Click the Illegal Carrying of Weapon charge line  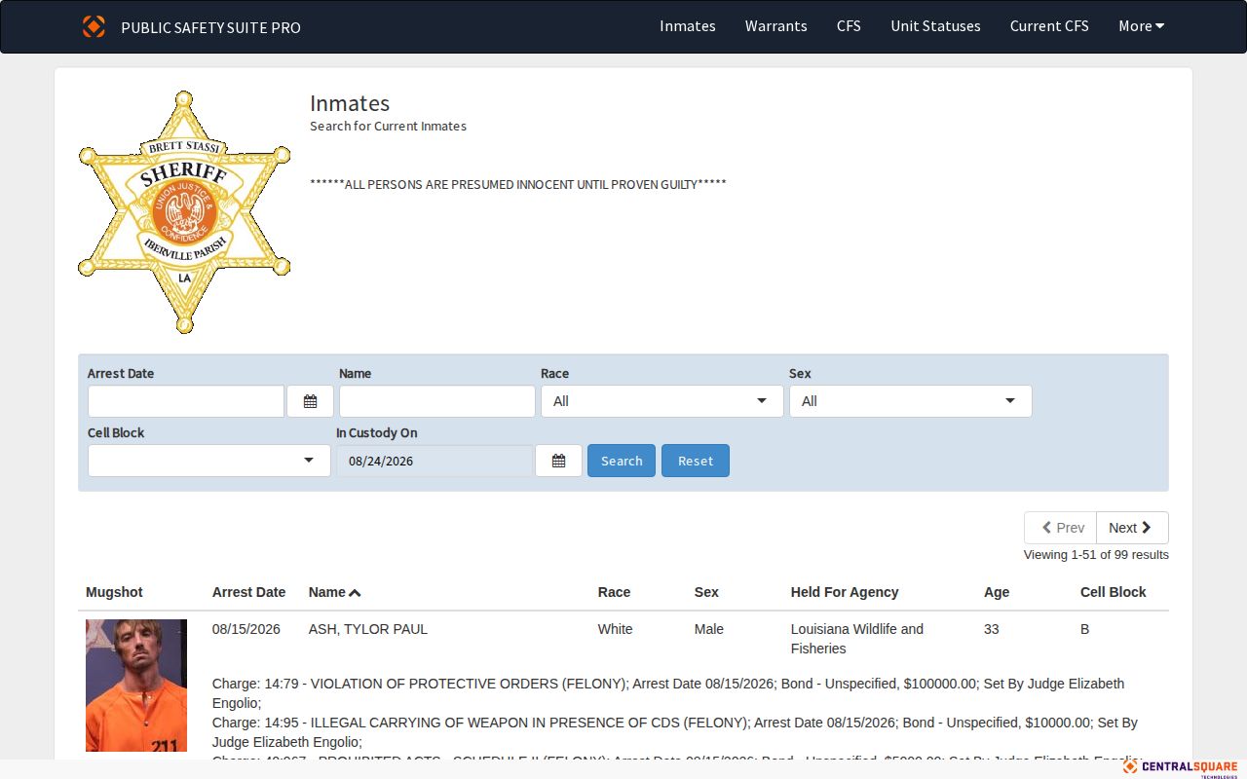(675, 732)
